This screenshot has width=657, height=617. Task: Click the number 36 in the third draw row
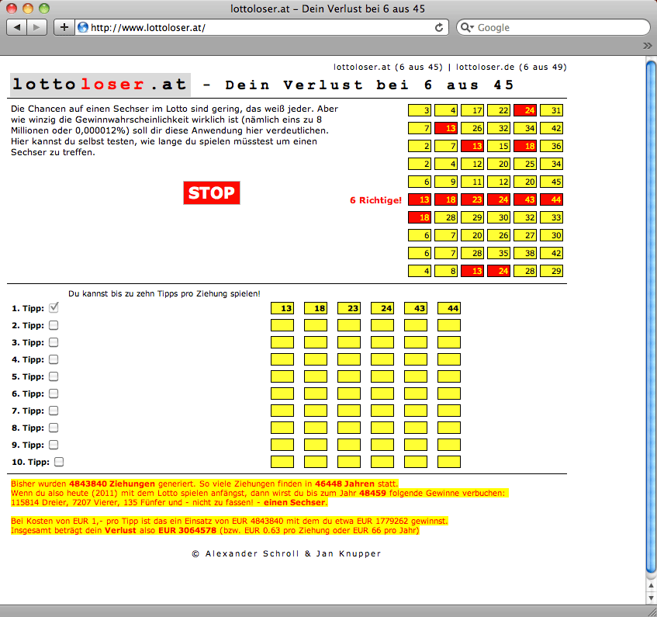tap(552, 146)
